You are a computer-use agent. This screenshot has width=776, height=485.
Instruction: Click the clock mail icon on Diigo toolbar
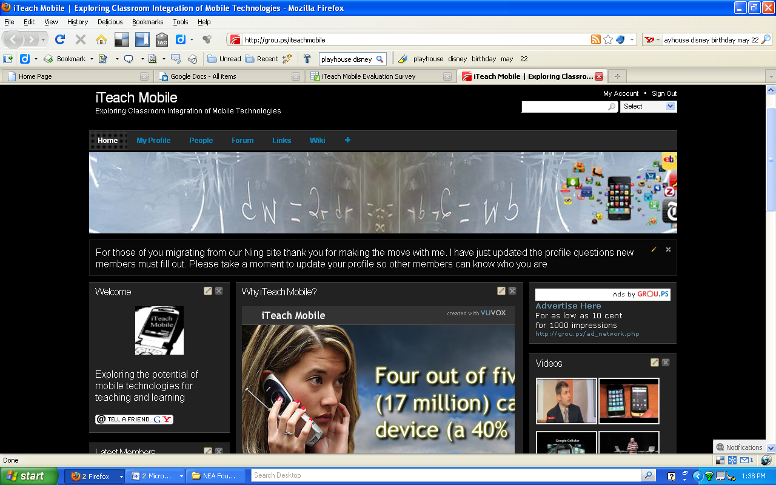tap(193, 59)
